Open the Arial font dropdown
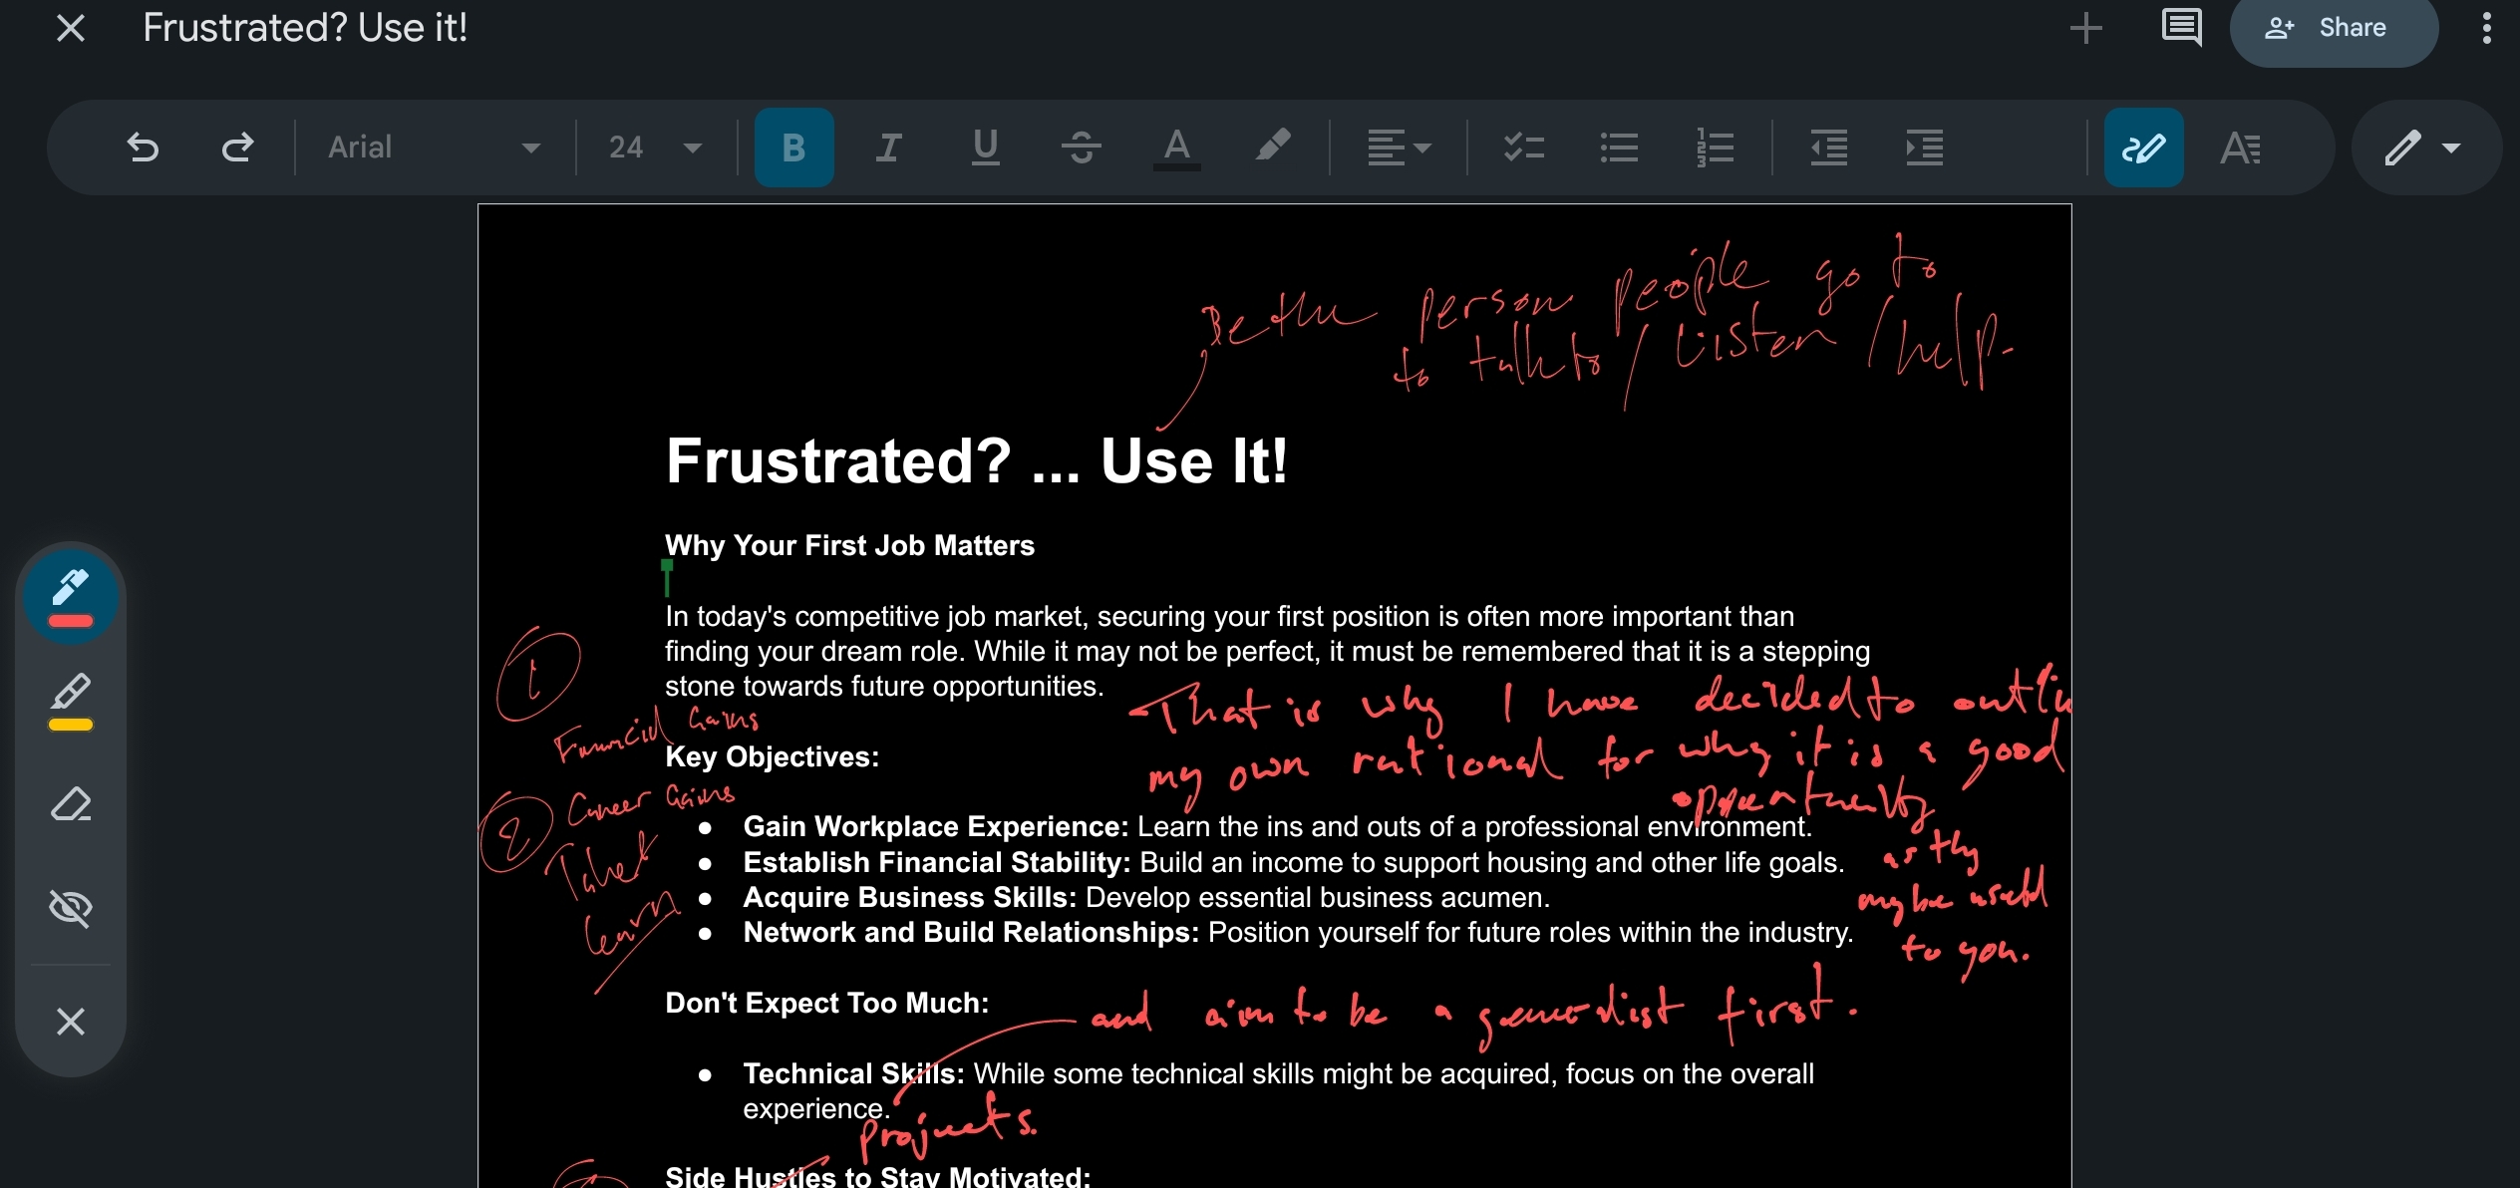 pyautogui.click(x=433, y=148)
